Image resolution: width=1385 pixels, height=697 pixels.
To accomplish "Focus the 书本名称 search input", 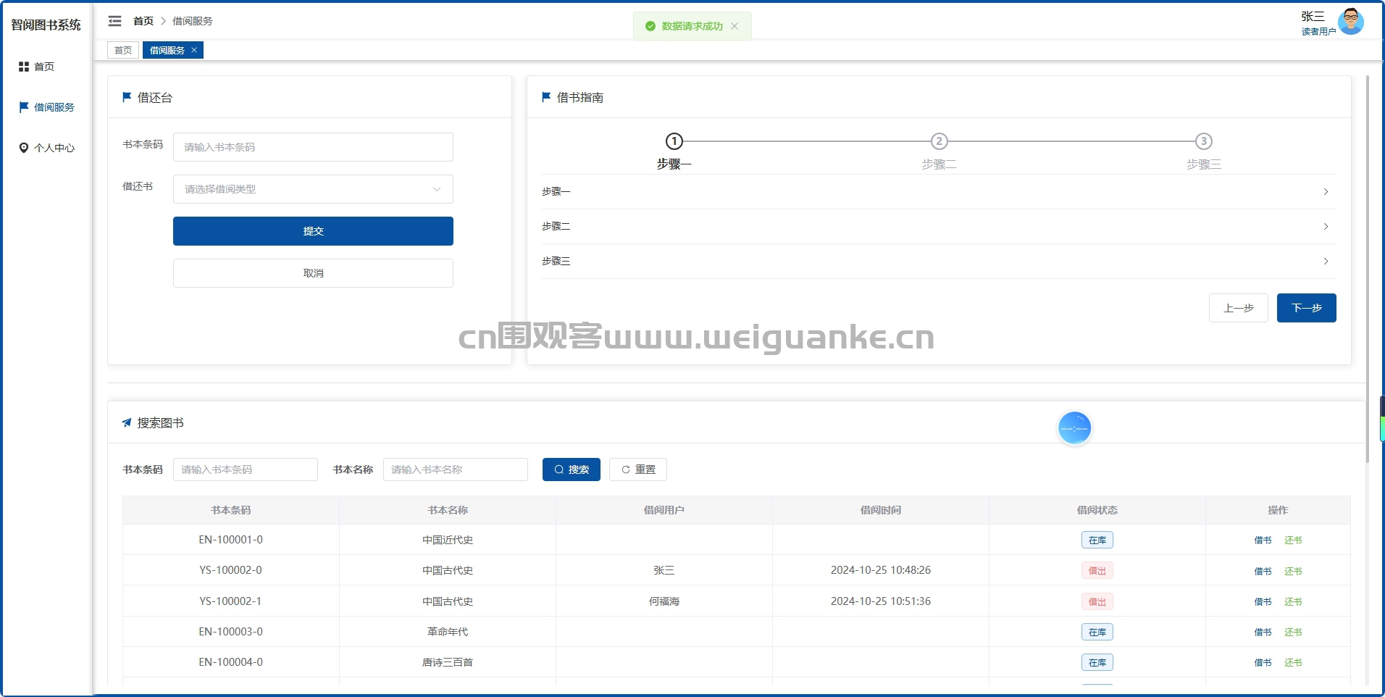I will point(455,469).
